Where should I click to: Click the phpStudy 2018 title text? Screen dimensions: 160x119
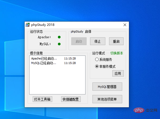(x=43, y=25)
